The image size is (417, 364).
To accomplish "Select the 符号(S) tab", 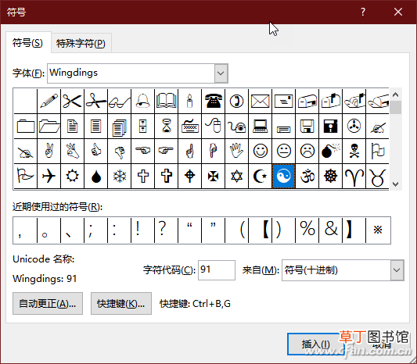I will tap(27, 42).
